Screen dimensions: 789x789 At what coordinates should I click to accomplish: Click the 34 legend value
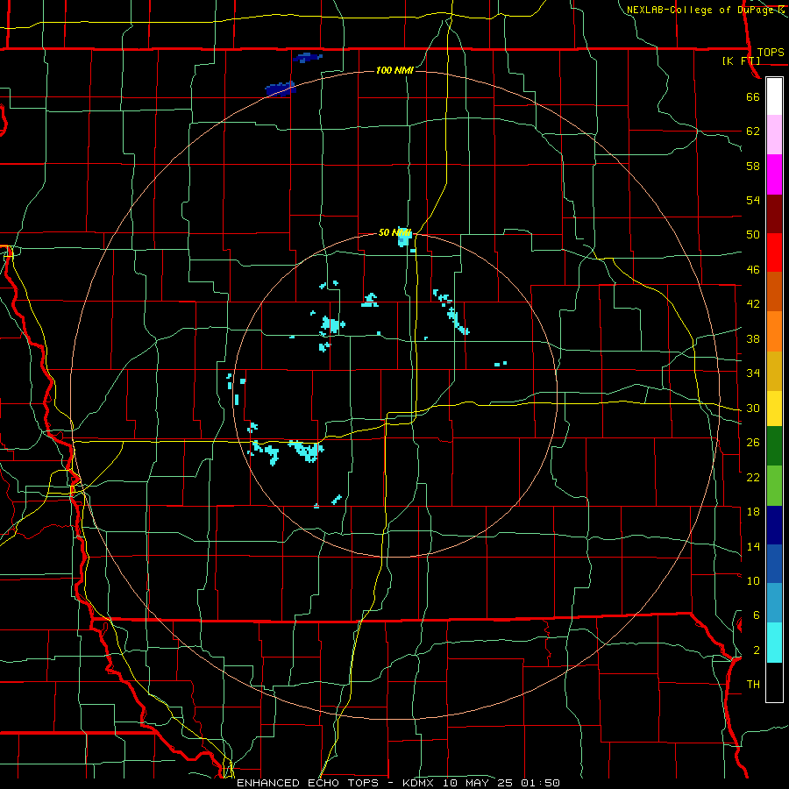click(753, 373)
